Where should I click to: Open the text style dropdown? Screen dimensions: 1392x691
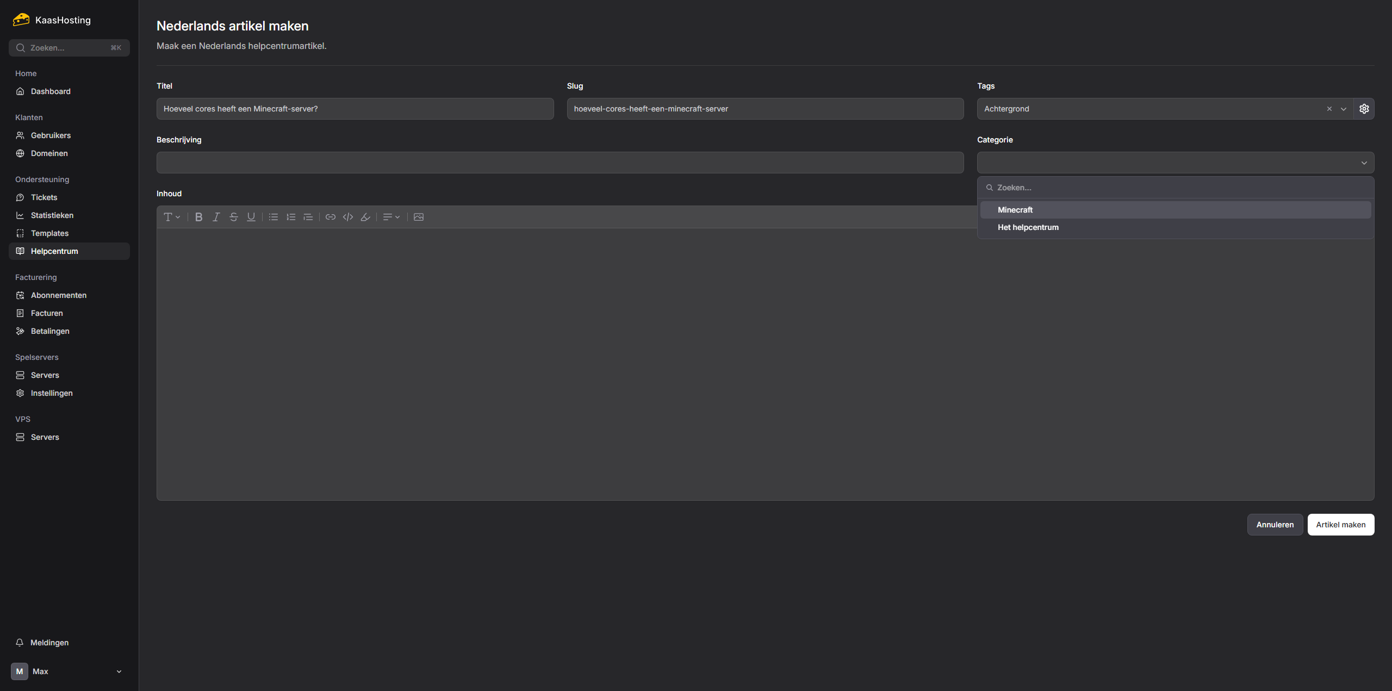click(x=172, y=217)
